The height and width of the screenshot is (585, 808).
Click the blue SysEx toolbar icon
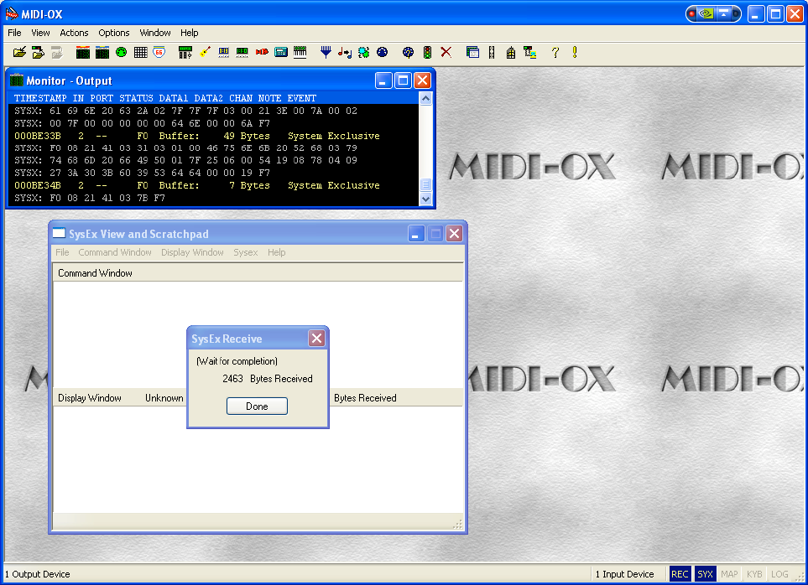tap(281, 53)
